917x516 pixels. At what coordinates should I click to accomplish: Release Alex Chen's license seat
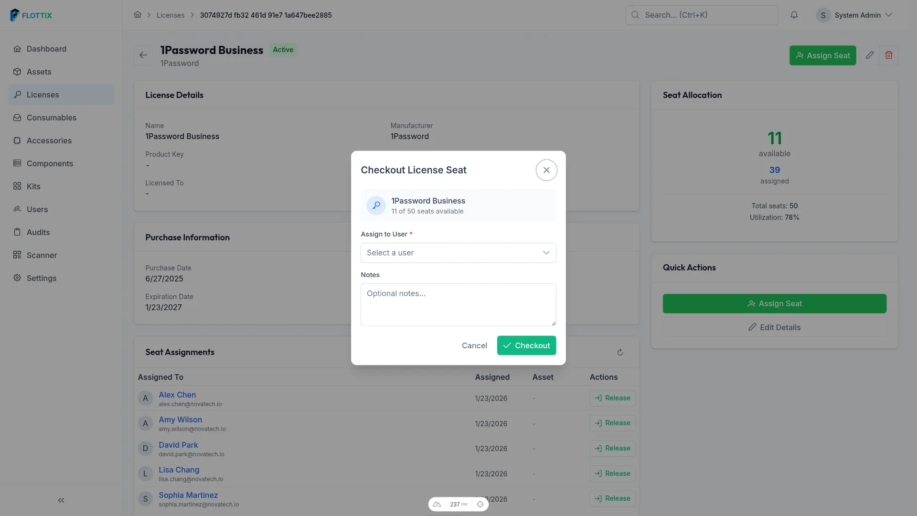point(612,398)
